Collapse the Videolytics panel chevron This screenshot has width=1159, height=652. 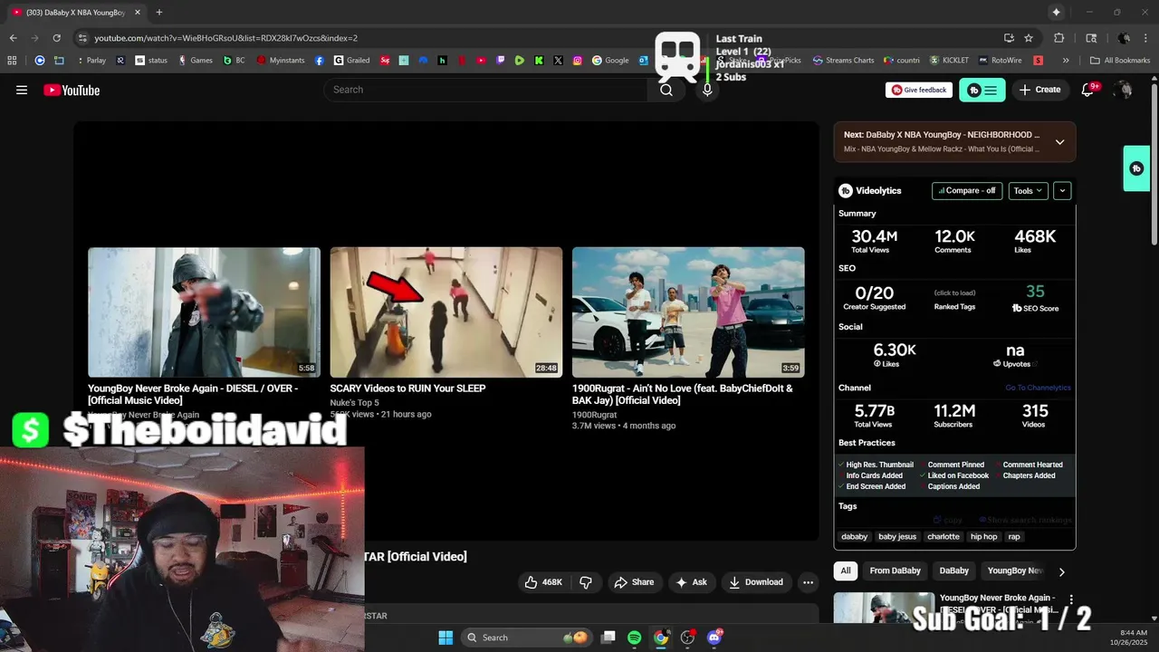[x=1062, y=191]
